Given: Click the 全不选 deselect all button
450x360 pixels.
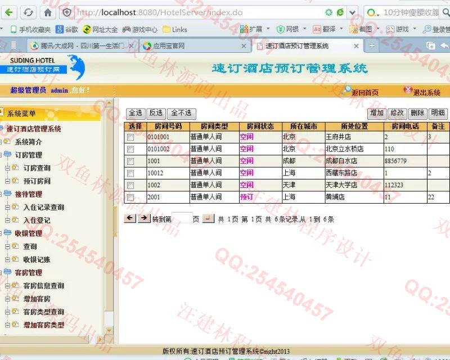Looking at the screenshot, I should [x=181, y=113].
